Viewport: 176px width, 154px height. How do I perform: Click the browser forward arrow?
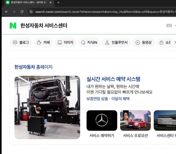(14, 12)
